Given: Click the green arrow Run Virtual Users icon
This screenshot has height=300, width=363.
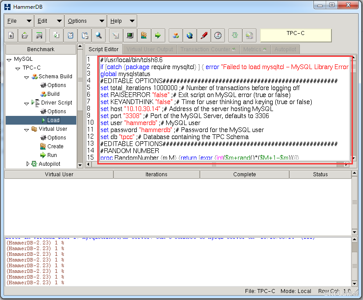Looking at the screenshot, I should point(158,35).
